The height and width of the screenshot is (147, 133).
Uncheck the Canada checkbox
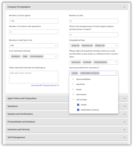pos(78,105)
